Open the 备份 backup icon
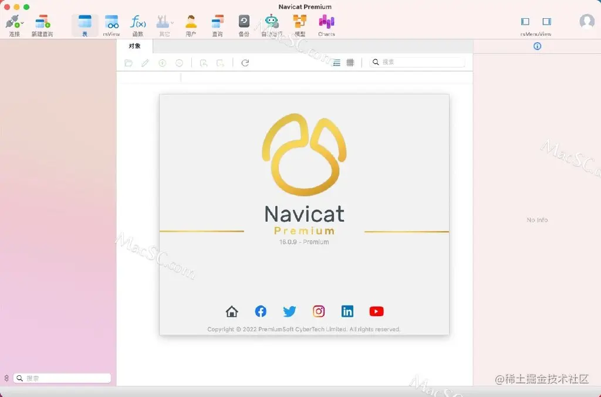The image size is (601, 397). pos(244,21)
